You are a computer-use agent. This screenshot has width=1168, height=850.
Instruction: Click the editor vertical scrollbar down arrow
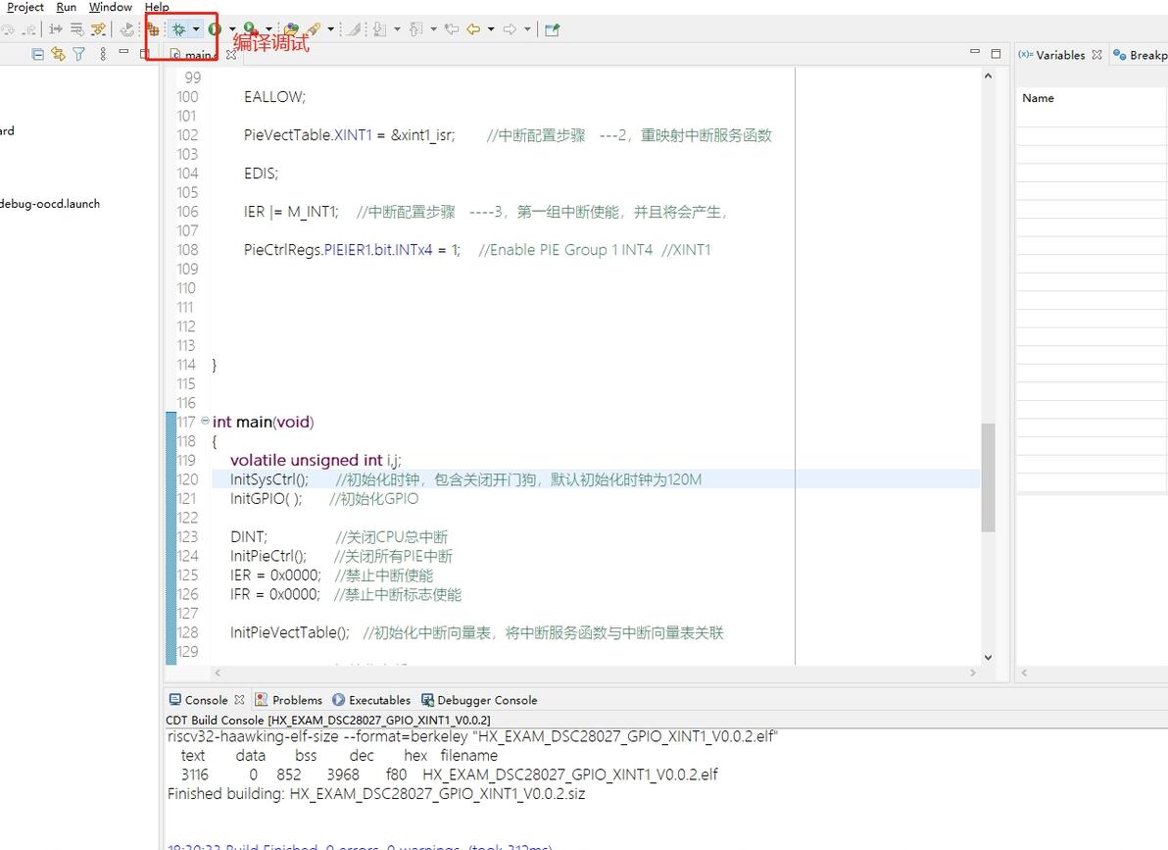click(x=988, y=657)
